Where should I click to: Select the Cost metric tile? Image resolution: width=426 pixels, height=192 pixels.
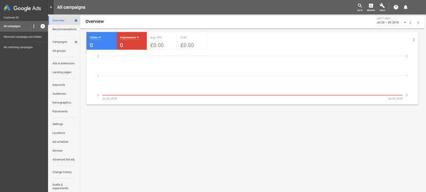point(192,41)
